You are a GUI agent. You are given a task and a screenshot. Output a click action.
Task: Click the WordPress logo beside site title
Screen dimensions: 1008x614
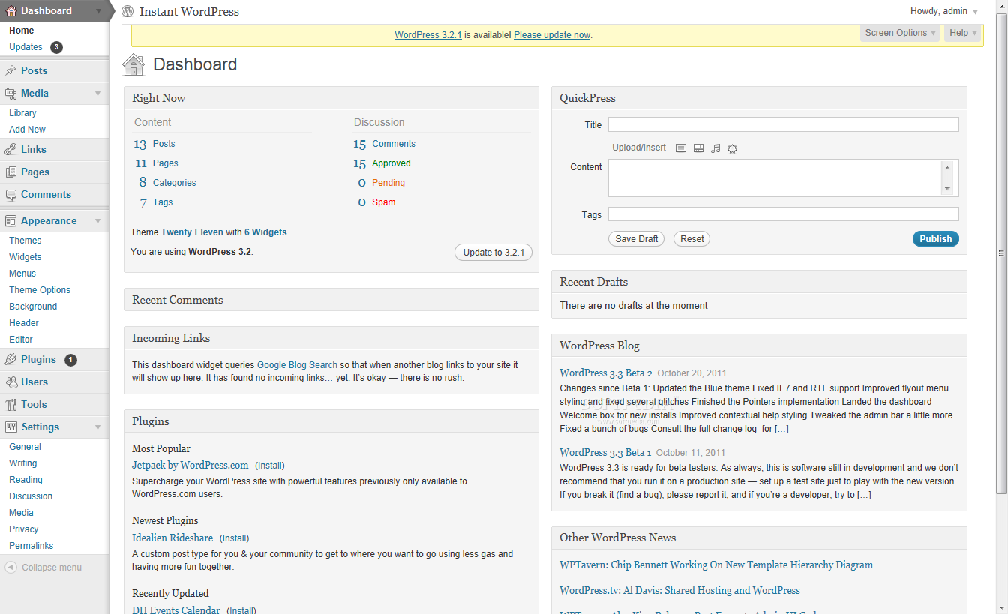[x=127, y=11]
